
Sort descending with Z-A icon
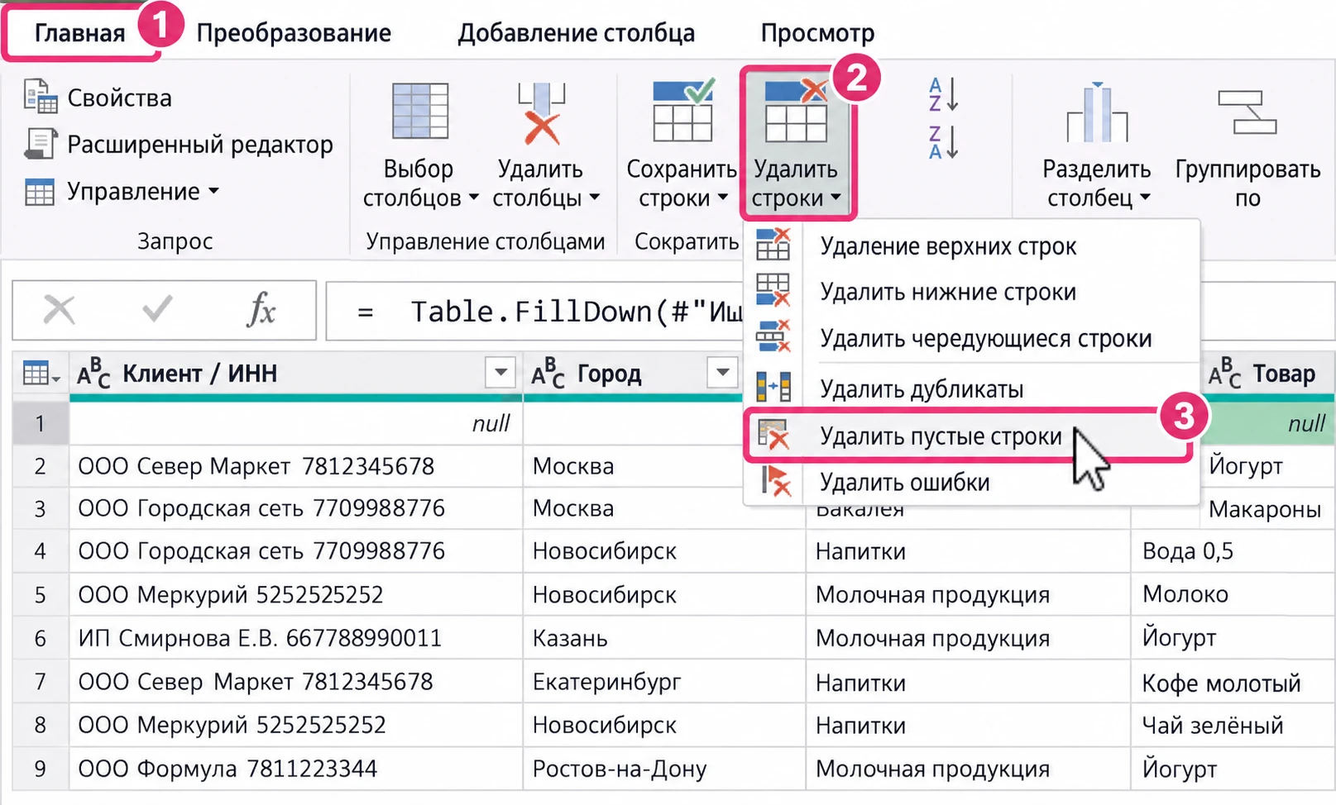(943, 142)
